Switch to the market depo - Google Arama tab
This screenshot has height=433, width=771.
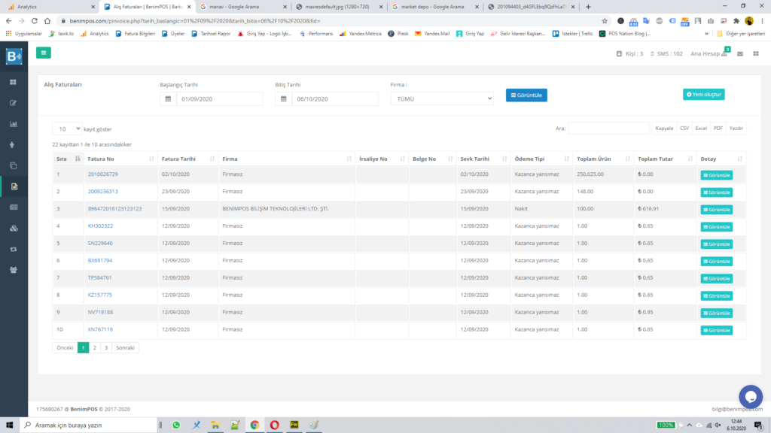point(435,7)
